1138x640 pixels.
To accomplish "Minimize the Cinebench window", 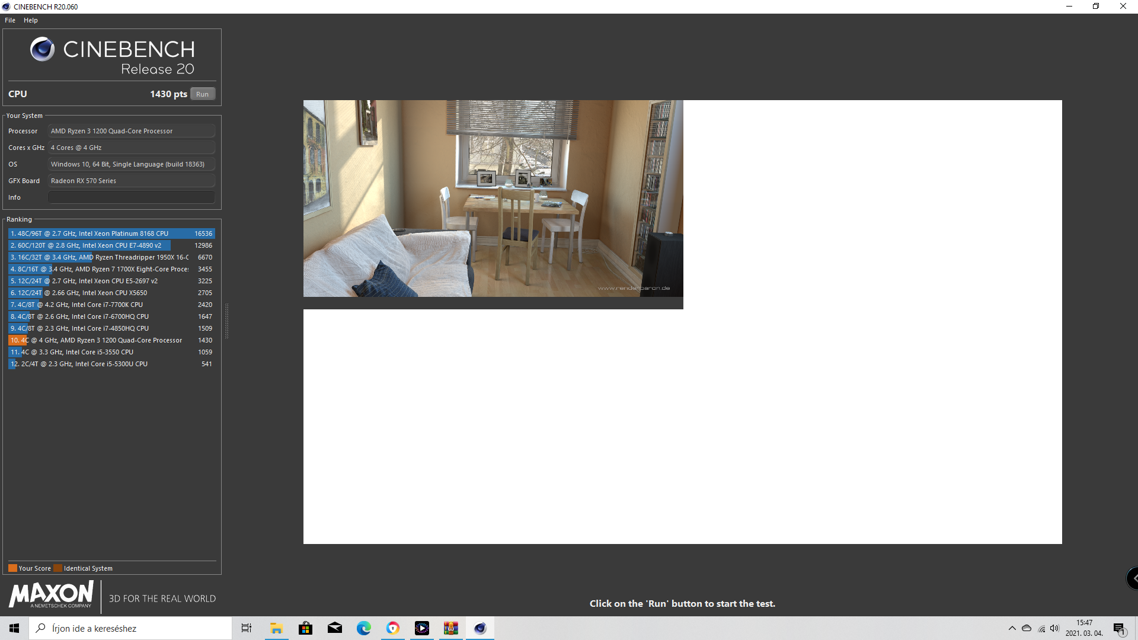I will [1069, 7].
